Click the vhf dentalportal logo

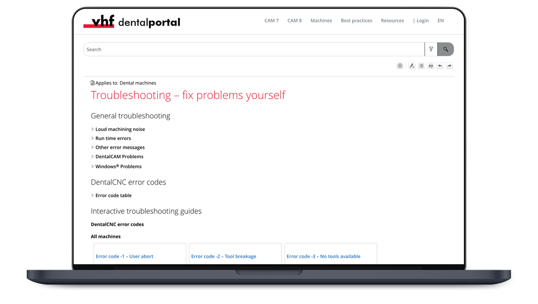(x=132, y=21)
